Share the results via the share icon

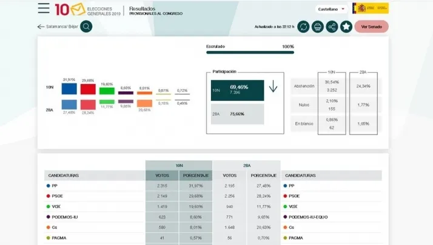click(x=332, y=27)
